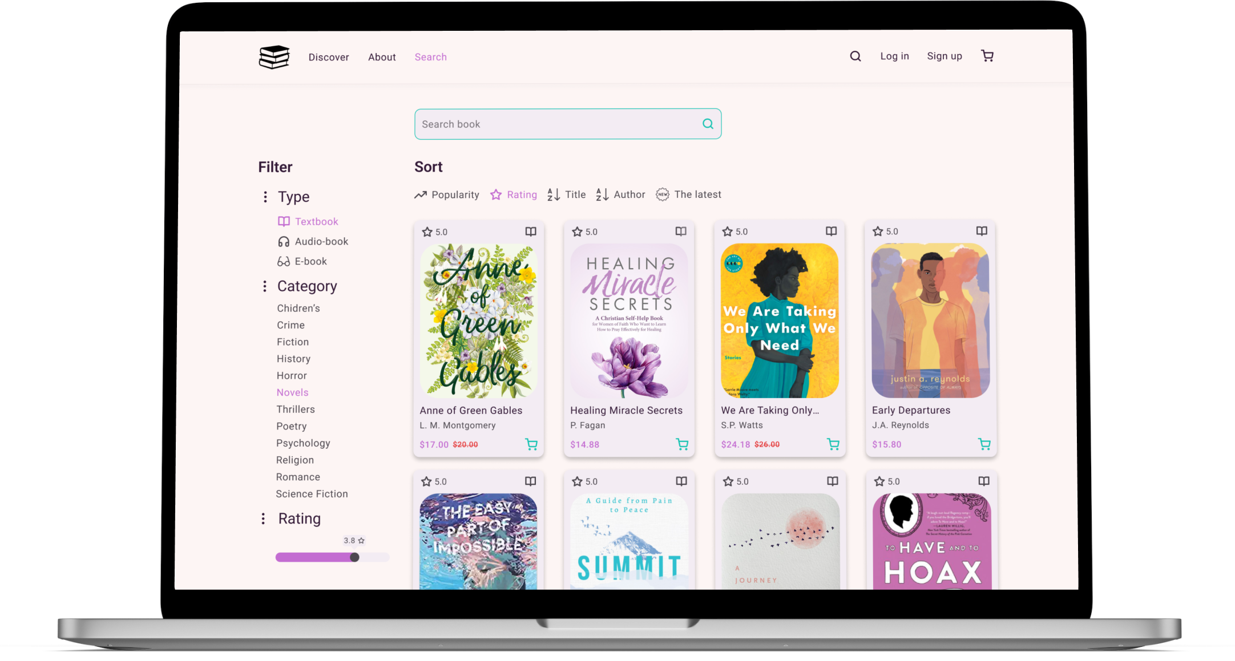Add Anne of Green Gables to cart

(x=531, y=444)
